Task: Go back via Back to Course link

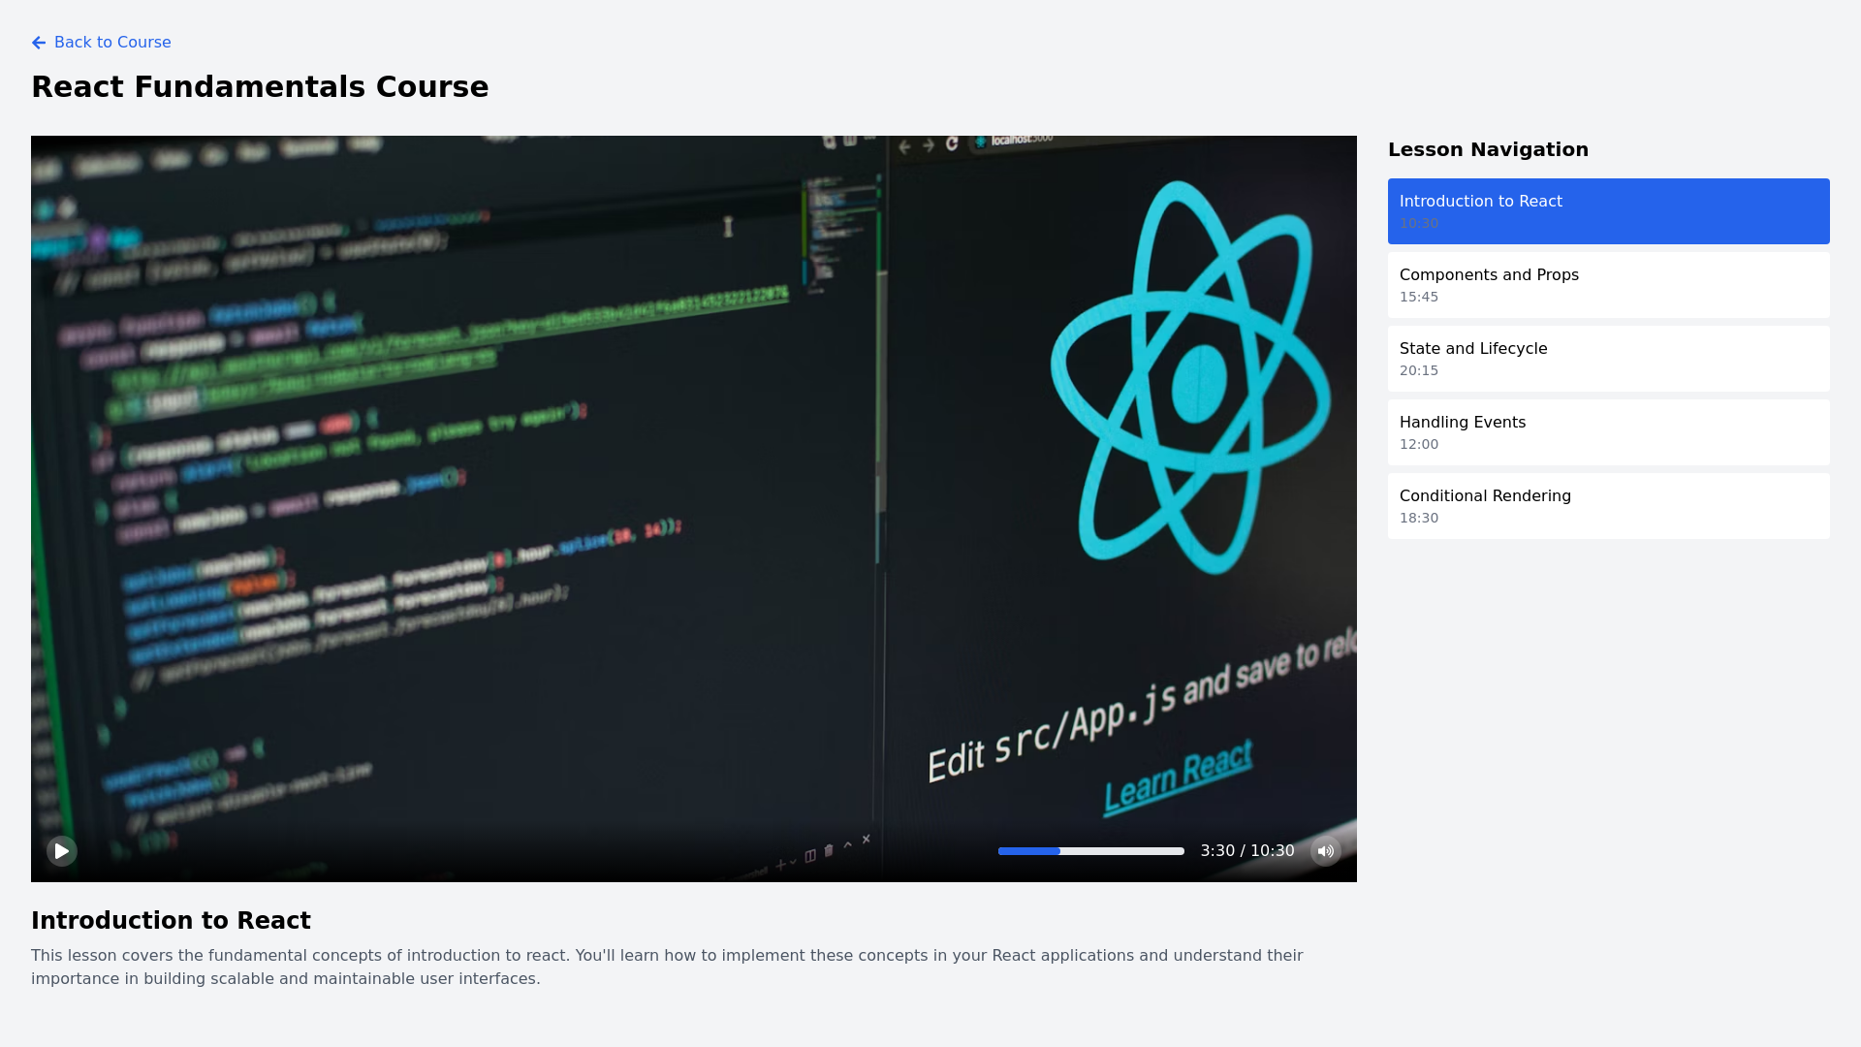Action: (x=101, y=43)
